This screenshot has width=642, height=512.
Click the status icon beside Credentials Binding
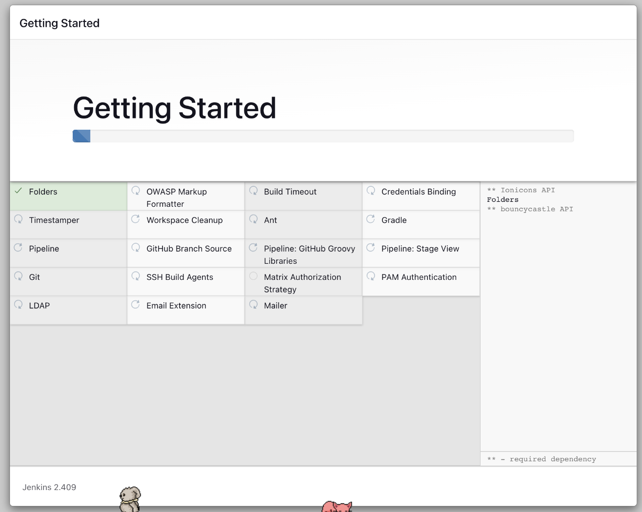pyautogui.click(x=371, y=191)
